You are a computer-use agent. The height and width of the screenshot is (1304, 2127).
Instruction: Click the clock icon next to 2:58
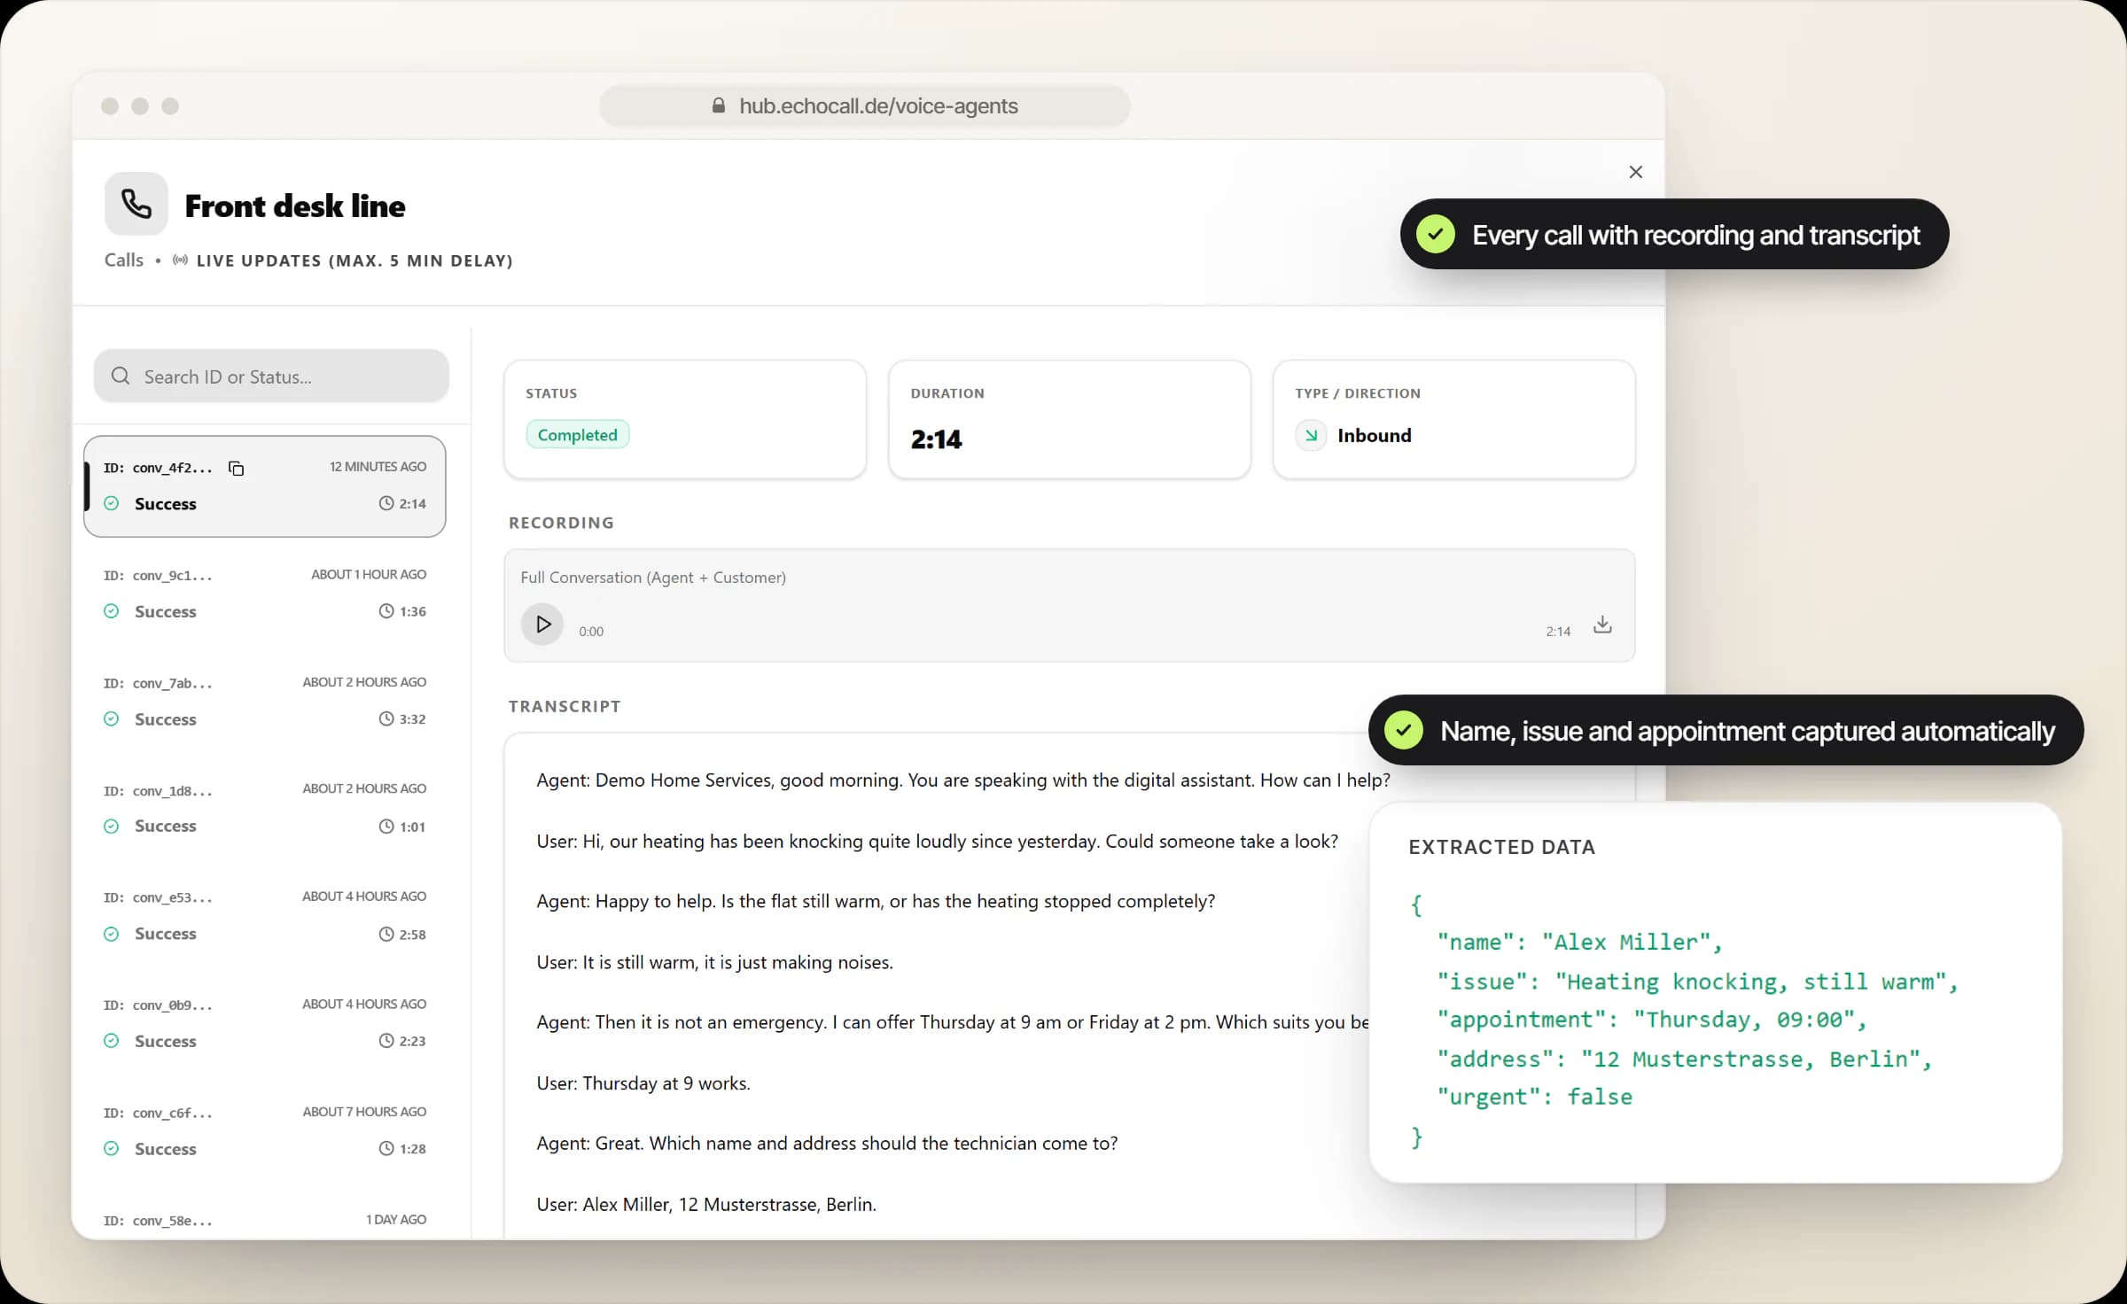point(386,934)
